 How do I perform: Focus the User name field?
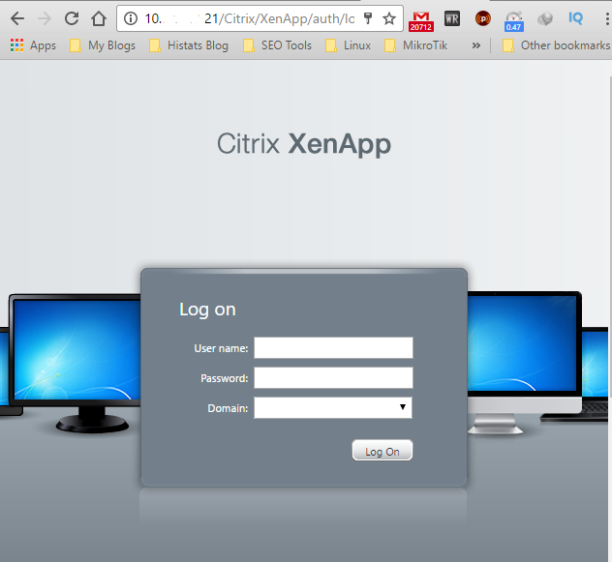pos(333,347)
